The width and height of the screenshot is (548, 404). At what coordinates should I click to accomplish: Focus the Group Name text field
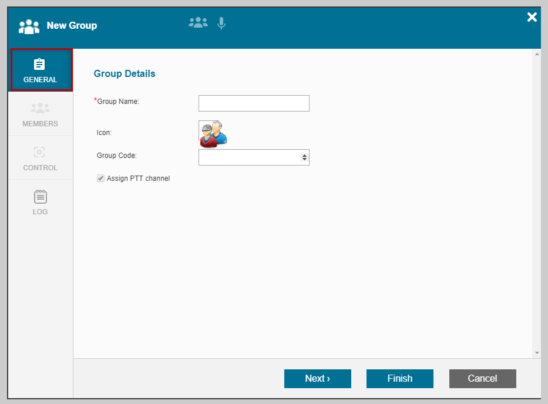(x=254, y=103)
